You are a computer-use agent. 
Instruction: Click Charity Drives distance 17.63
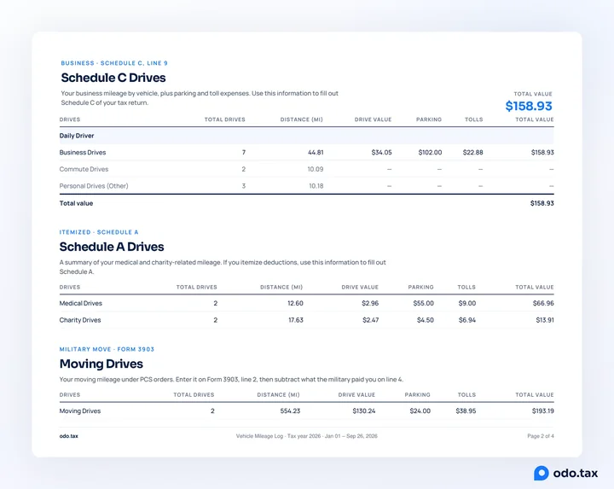coord(296,320)
